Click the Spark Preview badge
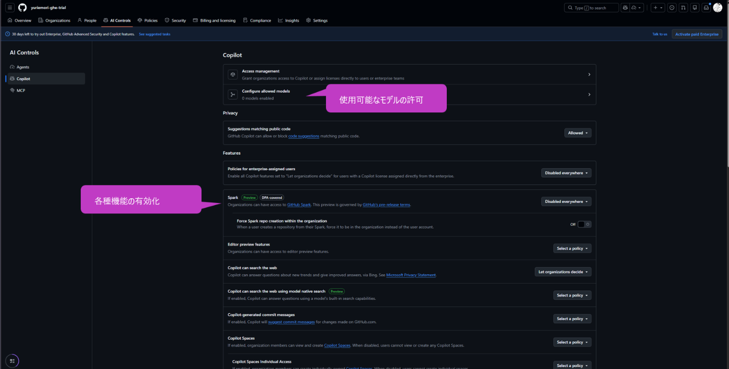 (x=249, y=198)
